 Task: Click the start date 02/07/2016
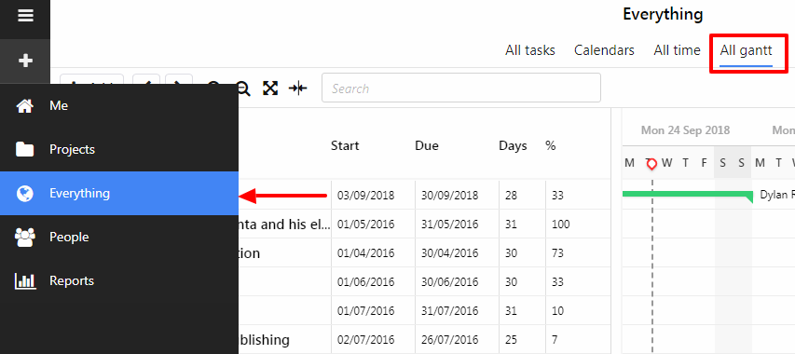365,340
